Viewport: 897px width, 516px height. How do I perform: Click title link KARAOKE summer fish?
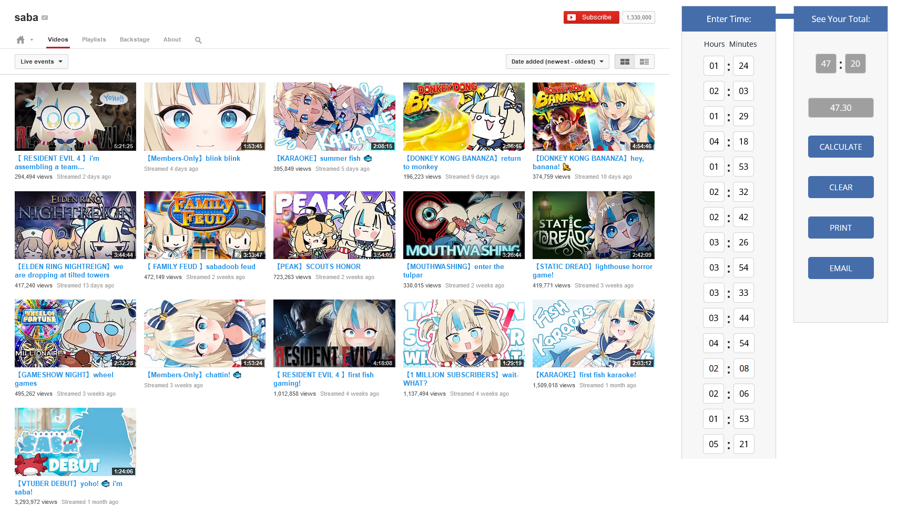click(x=324, y=158)
